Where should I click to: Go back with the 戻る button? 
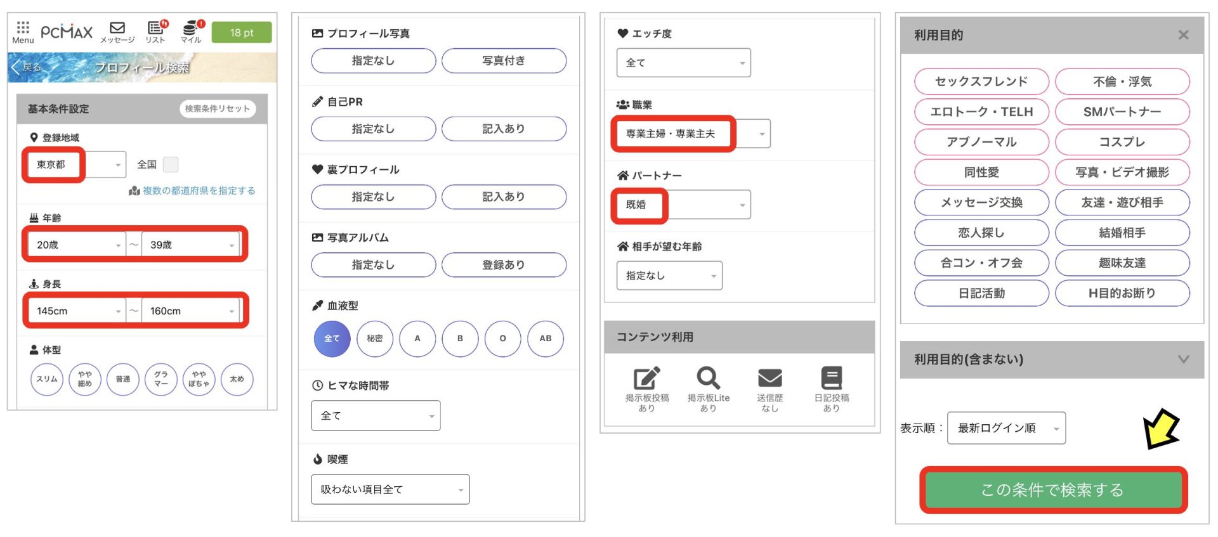27,67
